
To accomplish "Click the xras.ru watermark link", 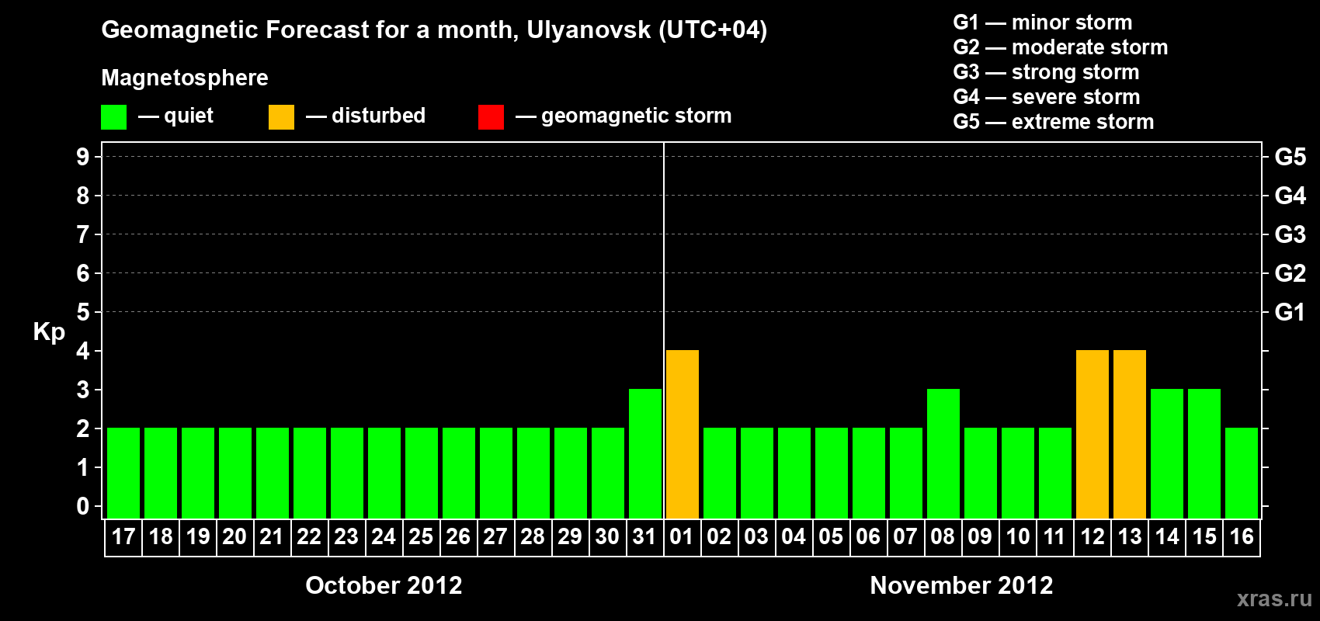I will 1274,598.
